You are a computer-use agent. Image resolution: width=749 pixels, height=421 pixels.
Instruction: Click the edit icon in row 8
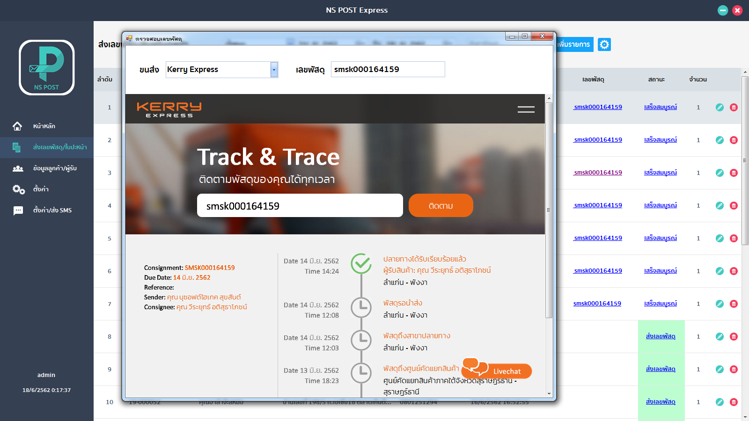tap(720, 337)
